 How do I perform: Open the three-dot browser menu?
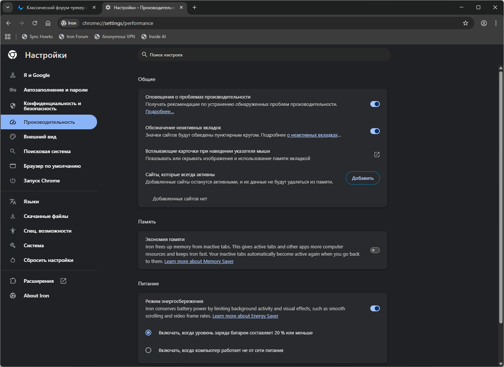pyautogui.click(x=496, y=23)
